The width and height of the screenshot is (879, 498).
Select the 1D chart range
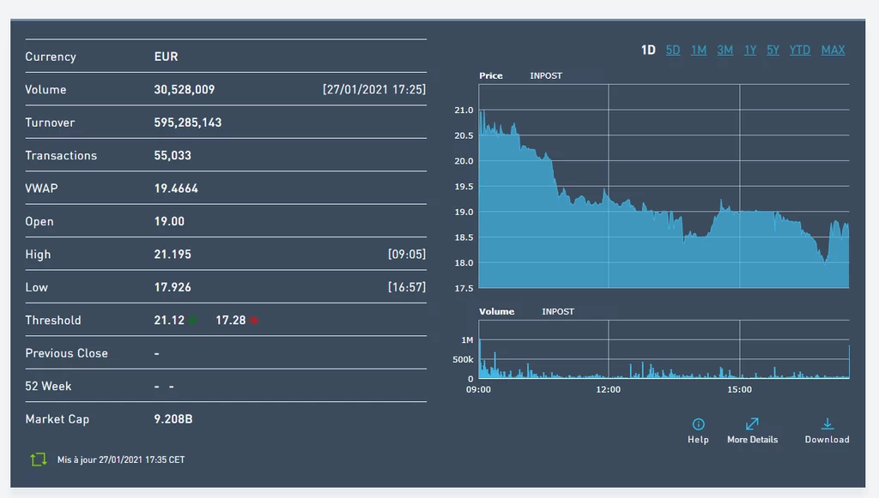click(x=648, y=50)
